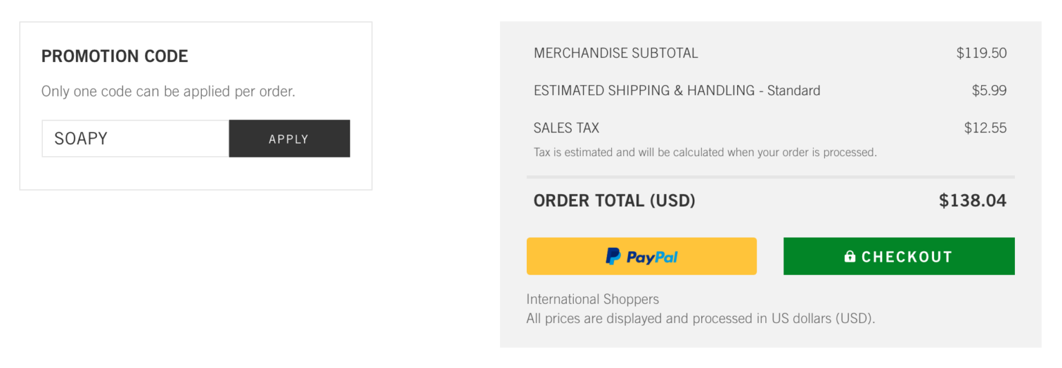The image size is (1062, 368).
Task: Click the PayPal double-P logo icon
Action: point(613,256)
